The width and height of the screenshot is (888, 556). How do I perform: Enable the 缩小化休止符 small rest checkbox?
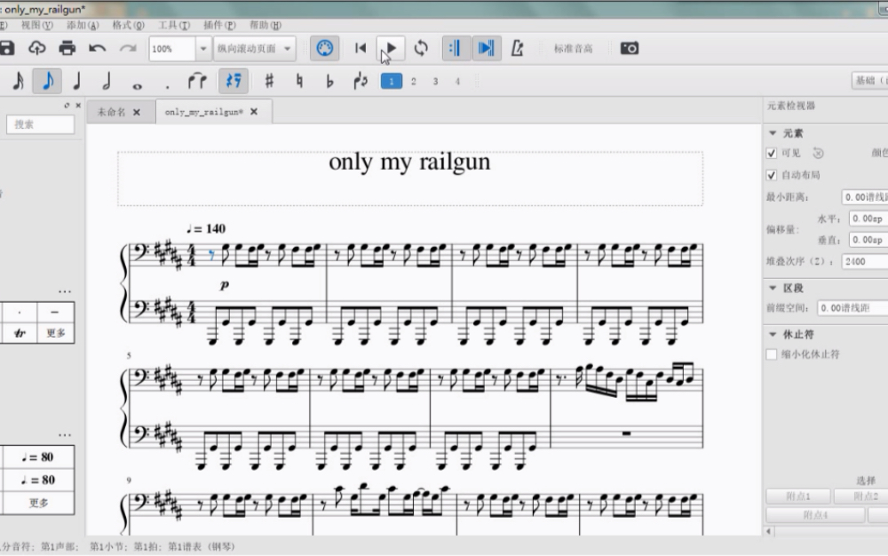point(772,354)
